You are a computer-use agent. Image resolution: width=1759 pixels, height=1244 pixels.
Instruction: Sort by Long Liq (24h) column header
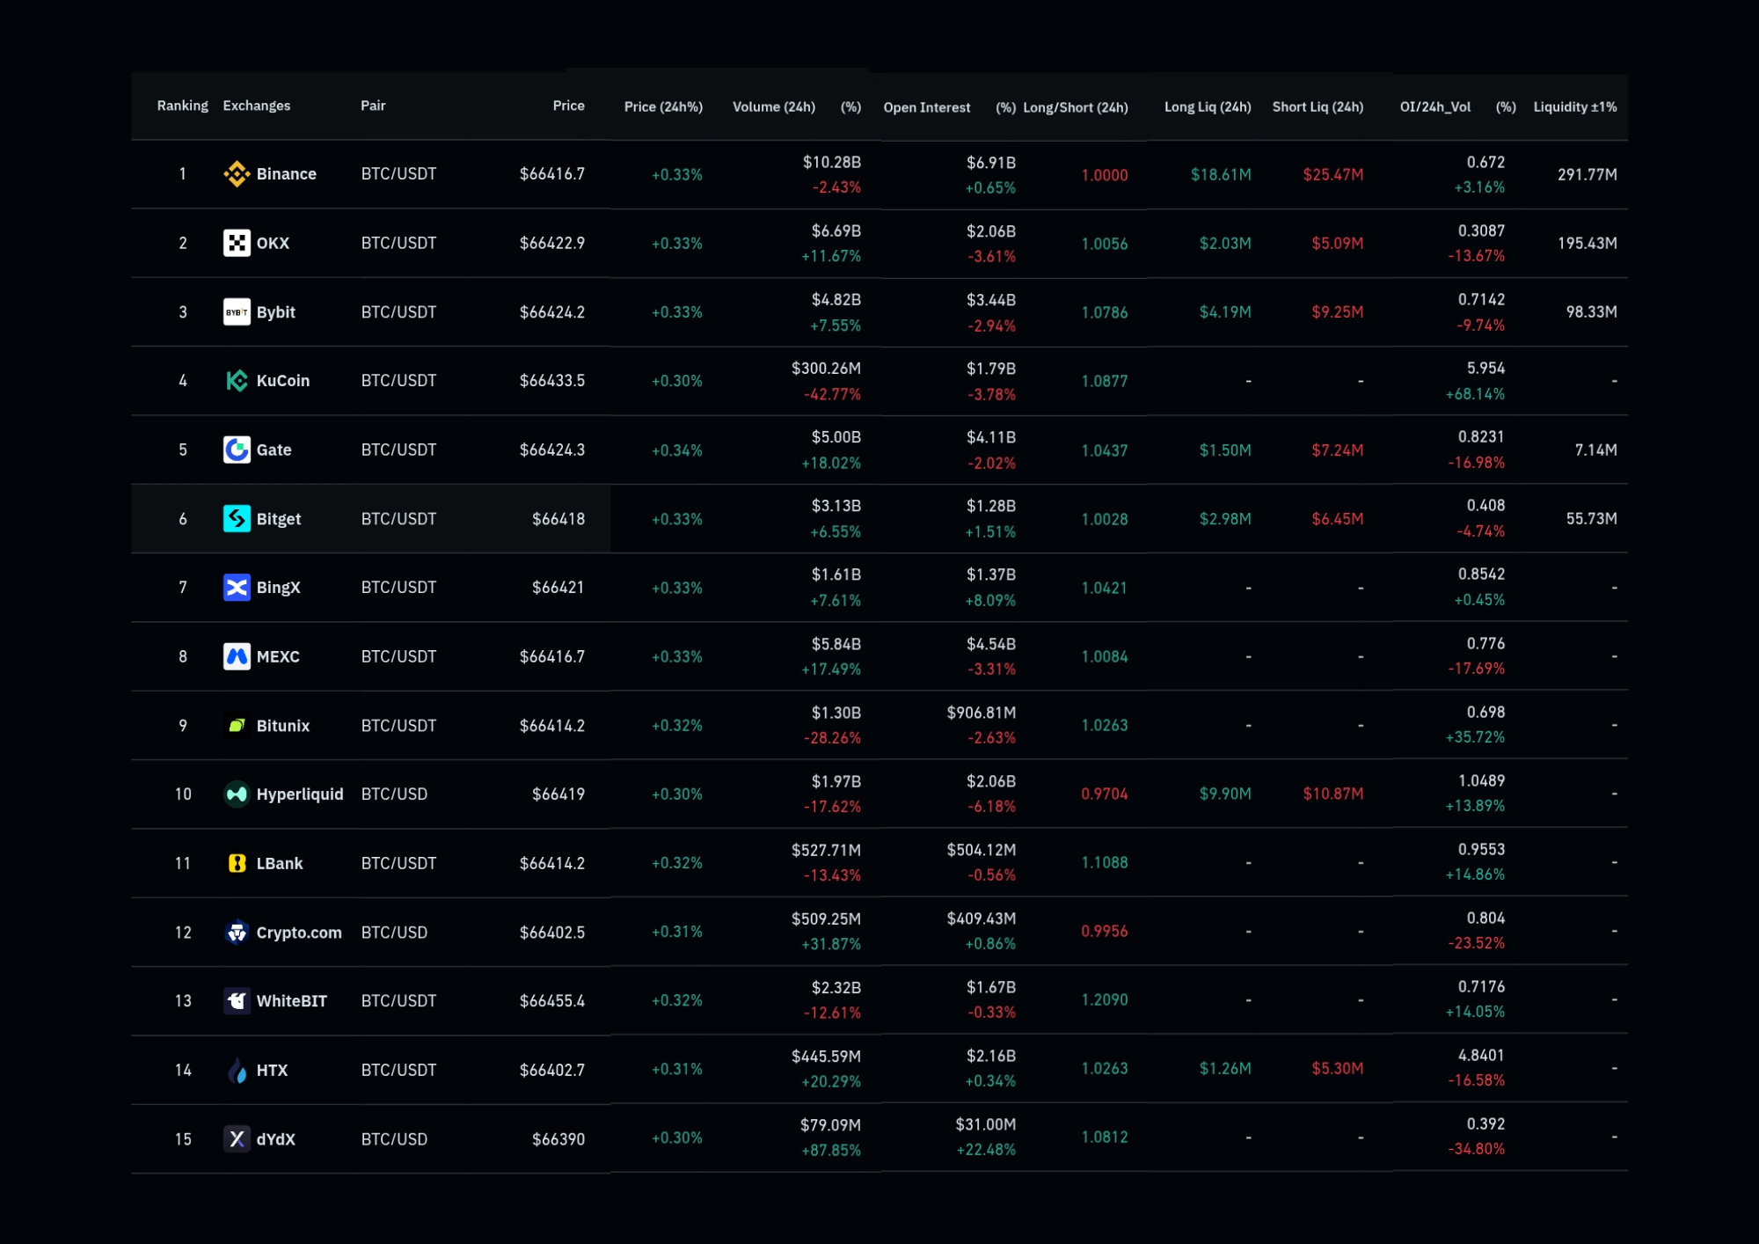(x=1208, y=106)
